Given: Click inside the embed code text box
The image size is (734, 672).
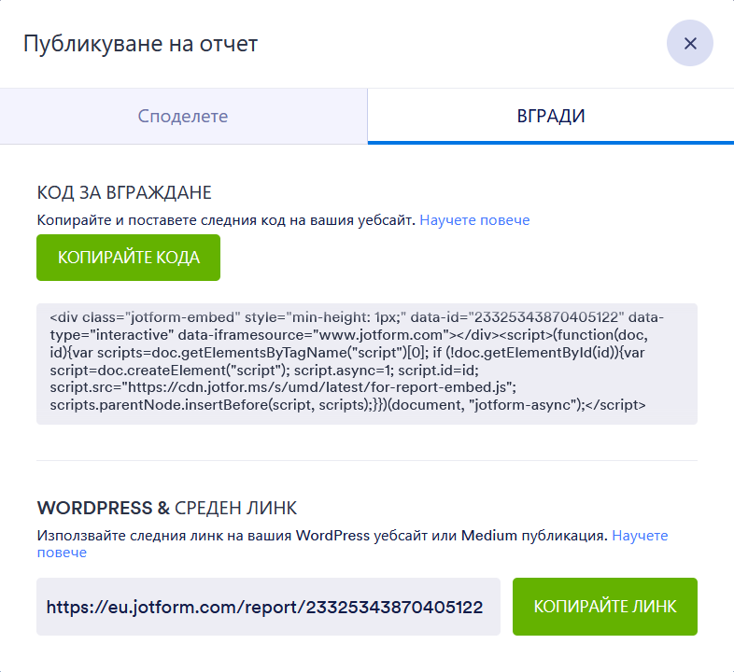Looking at the screenshot, I should [367, 364].
